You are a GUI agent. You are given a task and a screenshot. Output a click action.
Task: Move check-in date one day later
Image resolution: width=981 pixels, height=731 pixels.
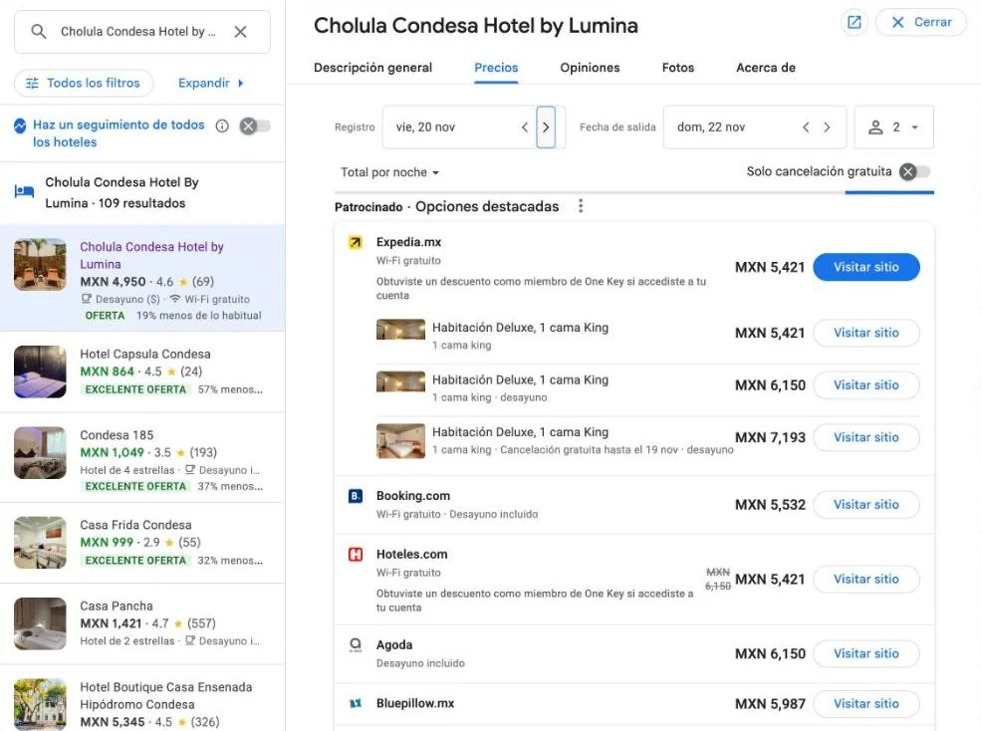click(546, 127)
